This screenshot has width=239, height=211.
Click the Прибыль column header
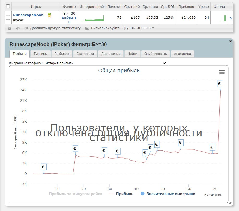point(186,6)
